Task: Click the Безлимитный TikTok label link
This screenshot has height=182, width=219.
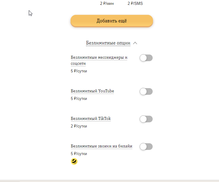Action: click(x=91, y=118)
